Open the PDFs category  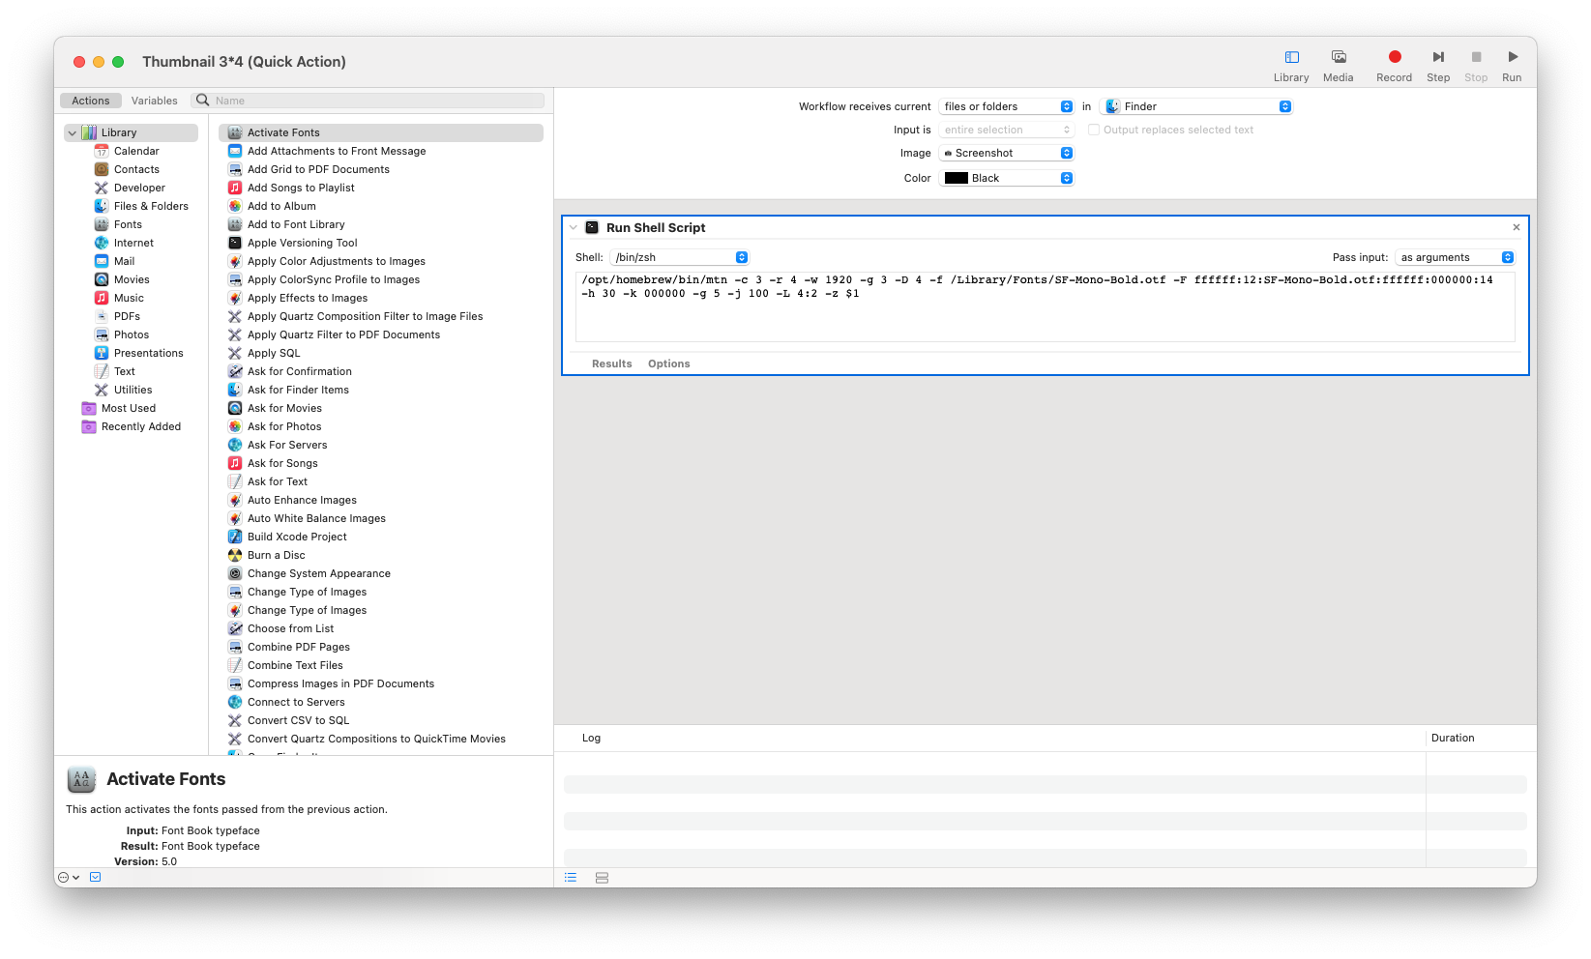point(127,316)
